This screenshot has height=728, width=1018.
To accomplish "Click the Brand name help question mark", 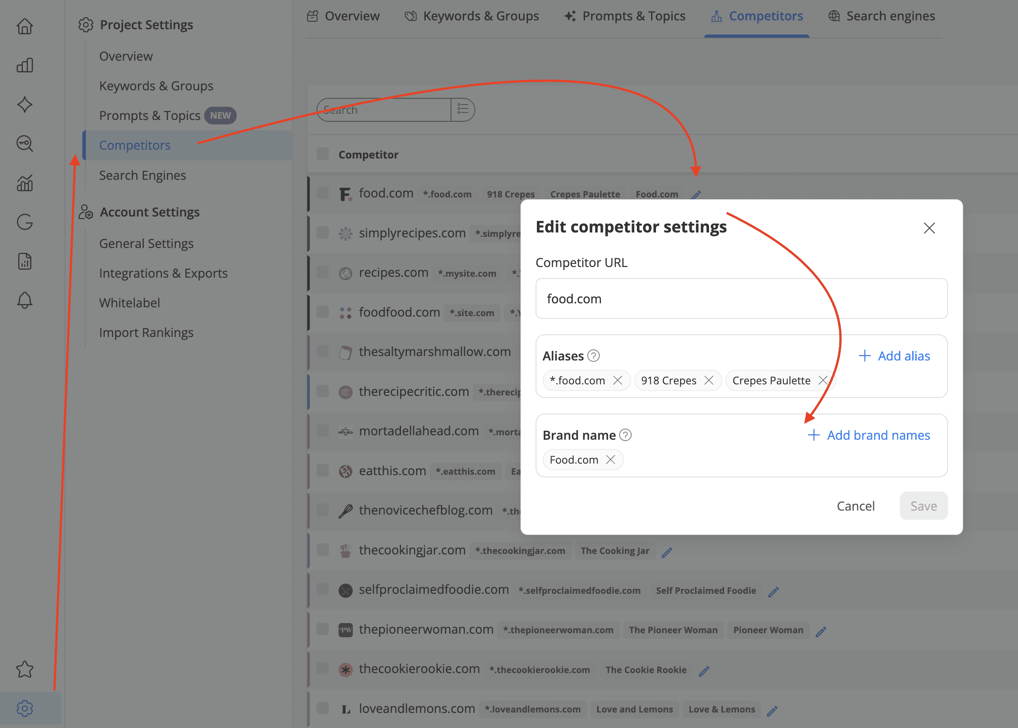I will pos(625,435).
